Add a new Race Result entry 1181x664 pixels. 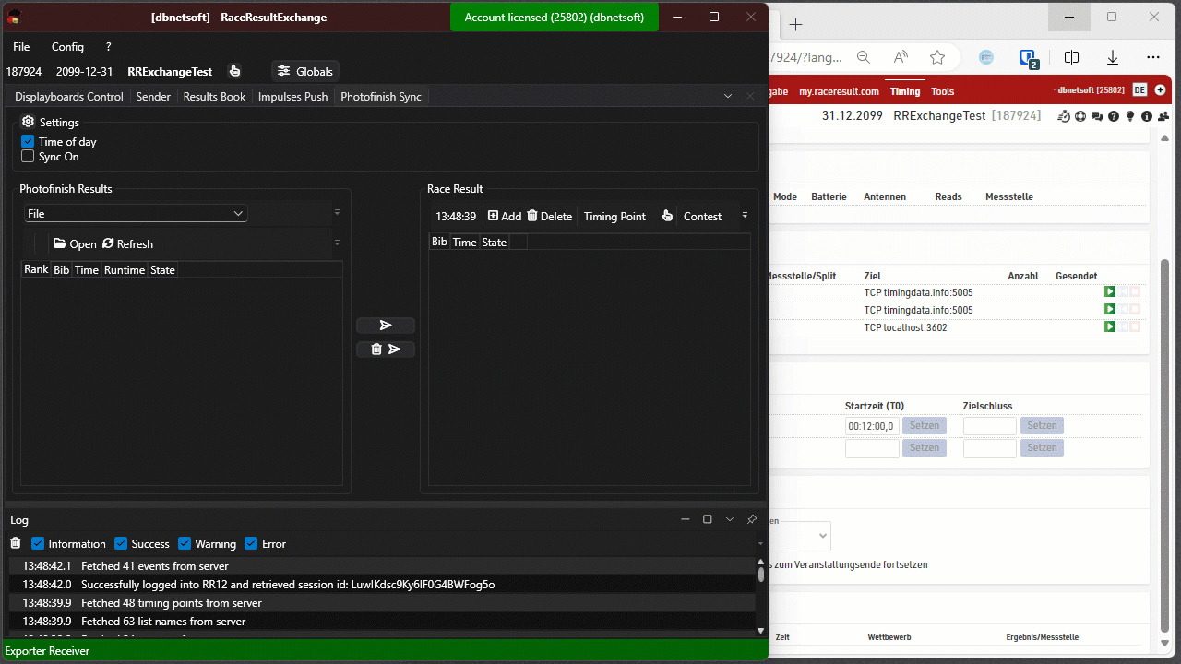[505, 216]
